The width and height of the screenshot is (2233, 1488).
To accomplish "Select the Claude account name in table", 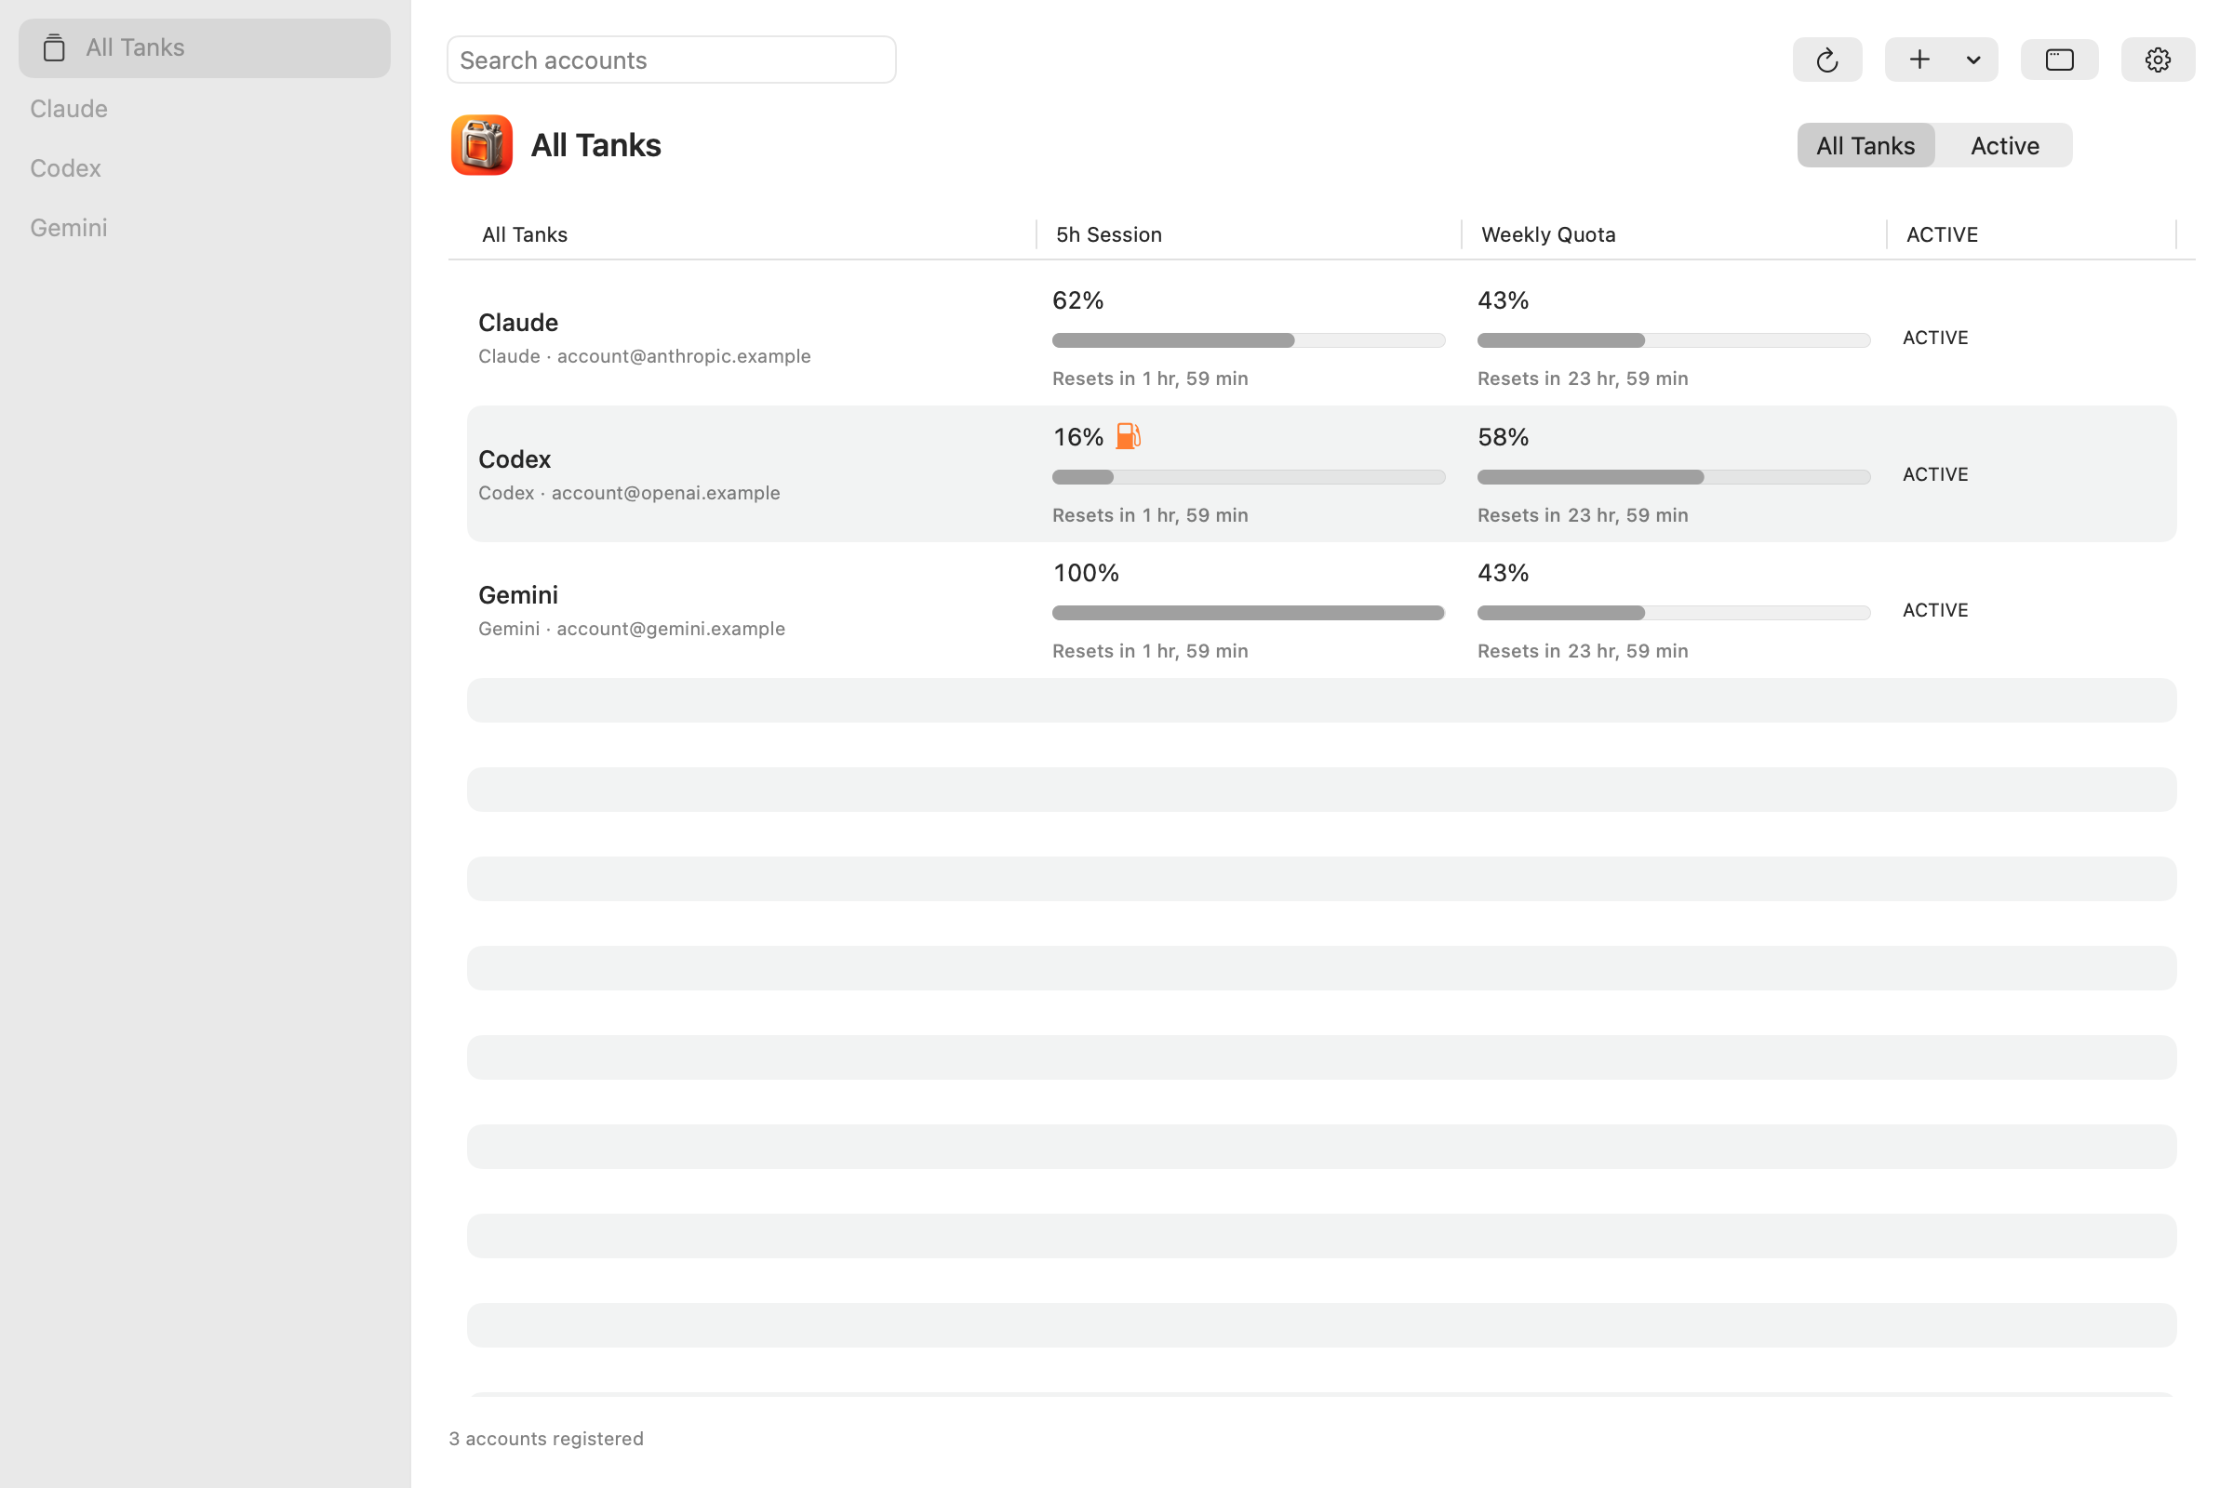I will point(518,323).
